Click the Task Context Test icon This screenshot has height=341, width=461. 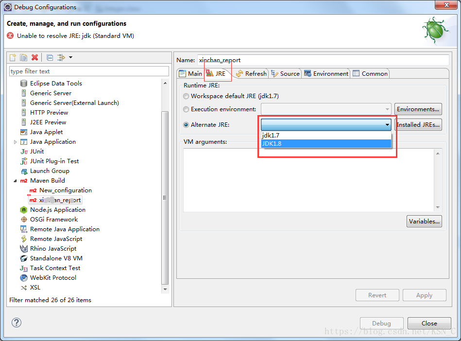tap(24, 268)
